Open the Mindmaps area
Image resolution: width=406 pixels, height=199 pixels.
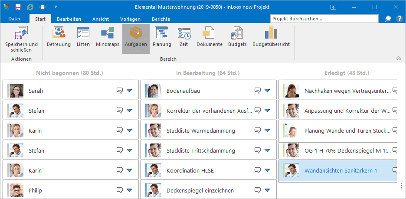click(x=108, y=37)
